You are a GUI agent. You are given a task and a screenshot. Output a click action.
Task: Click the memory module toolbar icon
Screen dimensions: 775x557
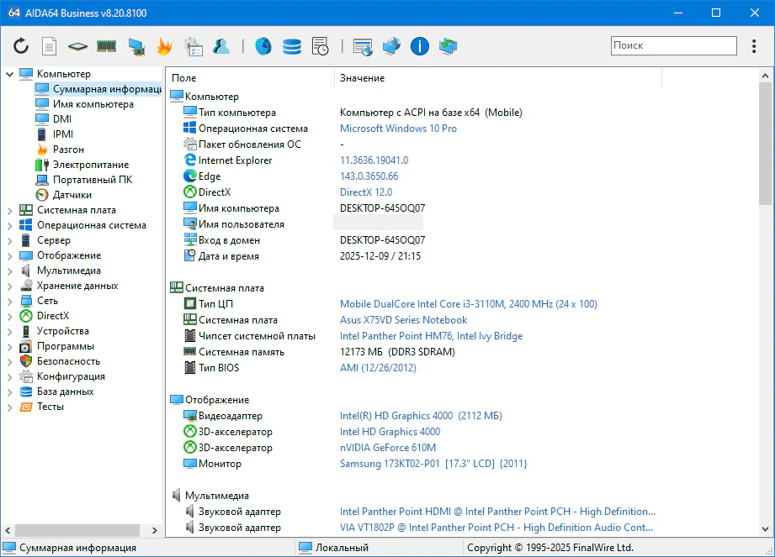(106, 46)
